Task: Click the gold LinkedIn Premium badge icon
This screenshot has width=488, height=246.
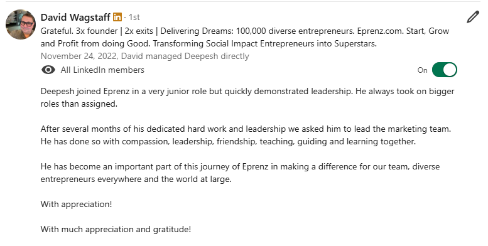Action: tap(117, 17)
